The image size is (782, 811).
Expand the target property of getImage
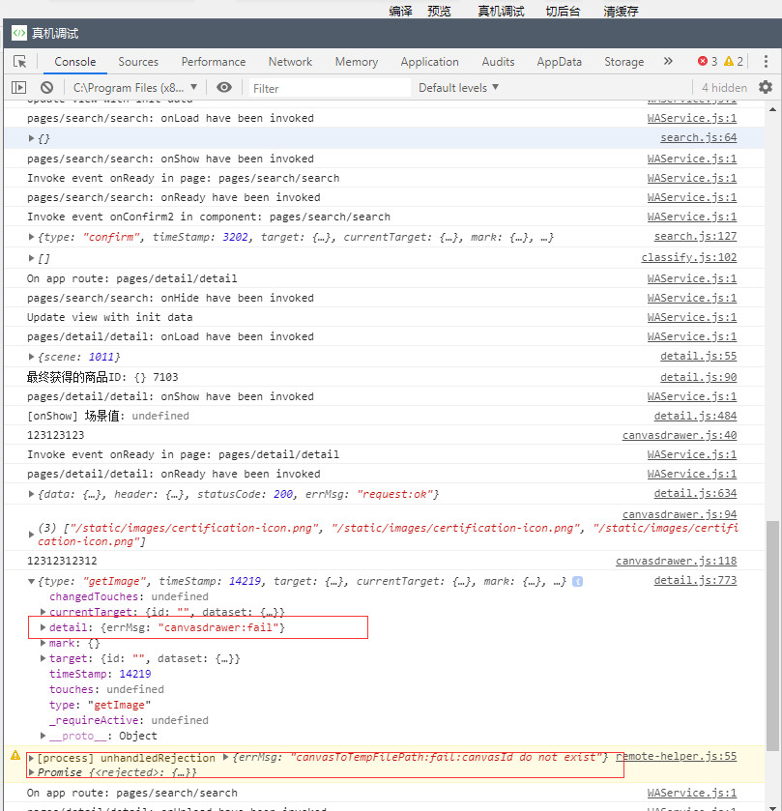pyautogui.click(x=43, y=658)
